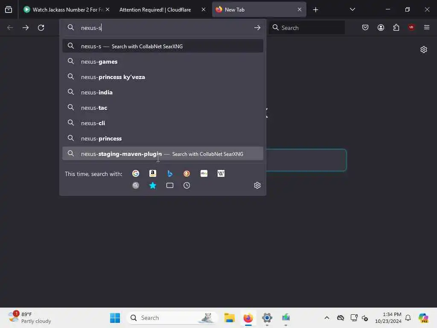The width and height of the screenshot is (437, 328).
Task: Close the New Tab tab
Action: pos(299,9)
